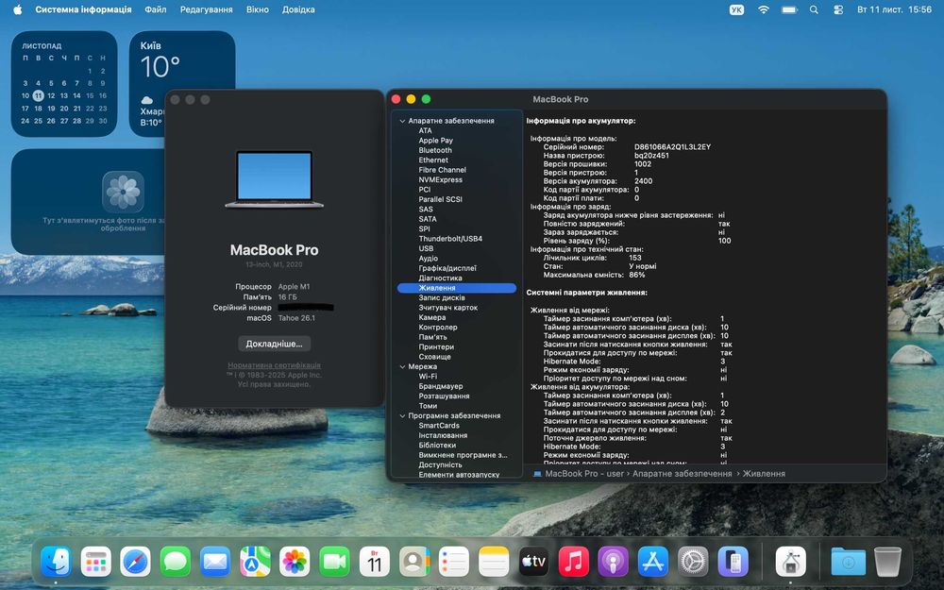Collapse the Мережа tree section
This screenshot has width=944, height=590.
402,366
